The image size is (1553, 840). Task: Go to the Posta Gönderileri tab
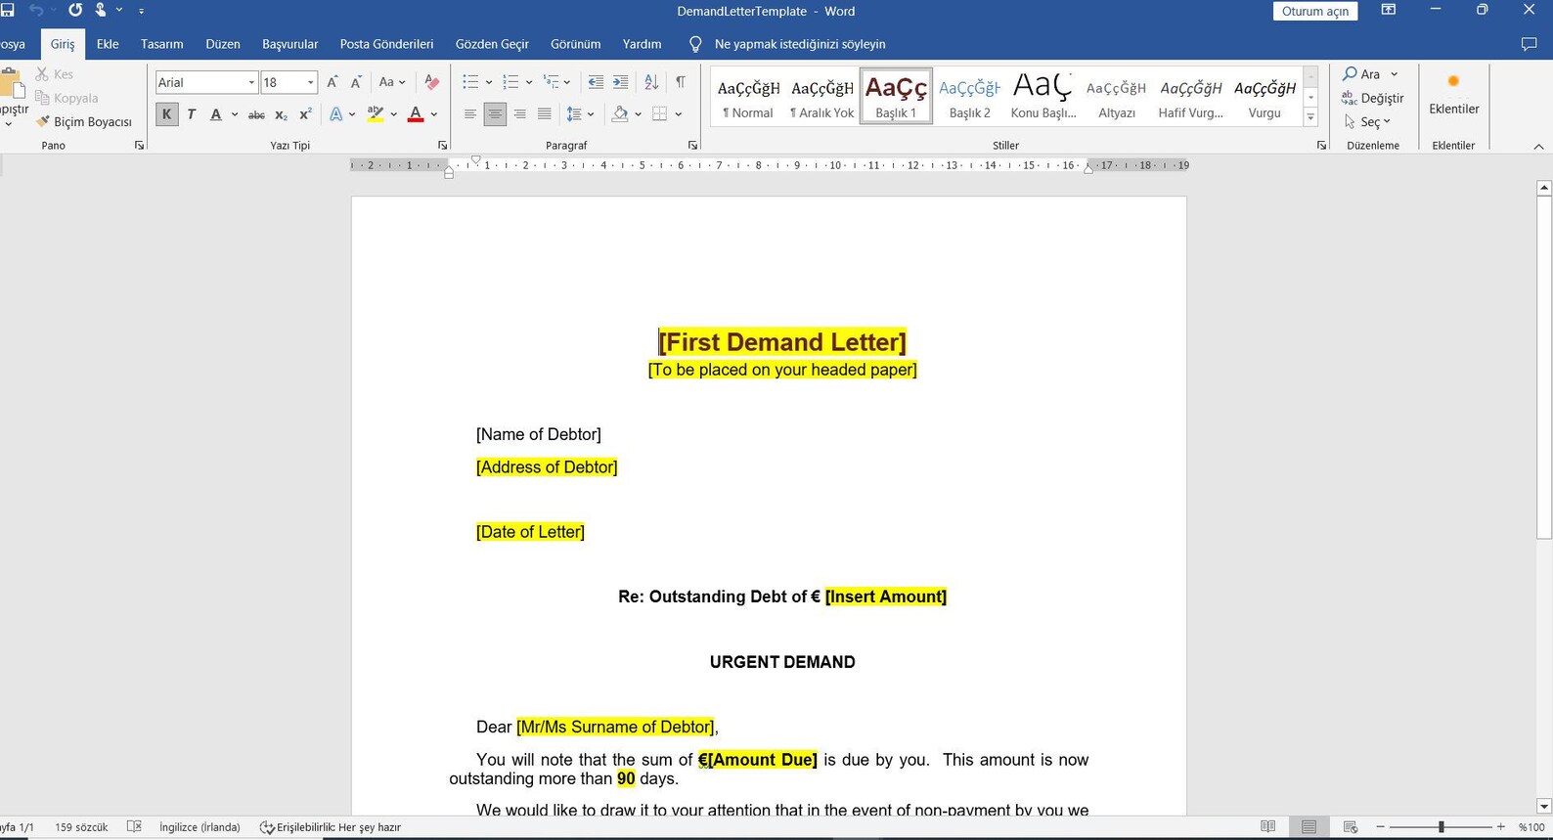(x=386, y=44)
